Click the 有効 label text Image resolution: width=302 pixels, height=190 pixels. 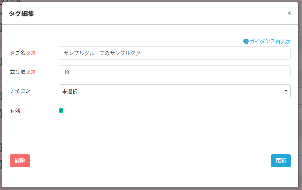15,111
